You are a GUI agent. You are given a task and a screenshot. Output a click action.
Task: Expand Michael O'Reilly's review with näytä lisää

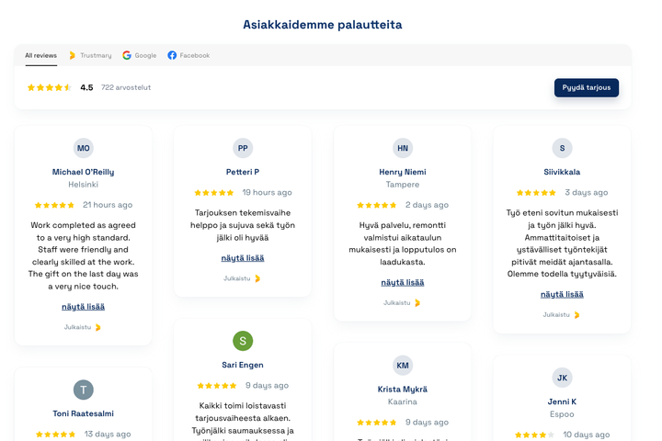pyautogui.click(x=83, y=307)
